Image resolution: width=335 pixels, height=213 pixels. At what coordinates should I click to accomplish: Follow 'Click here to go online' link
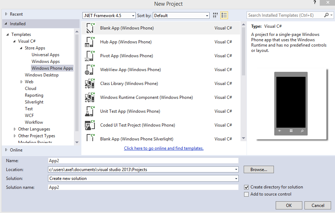pyautogui.click(x=164, y=148)
